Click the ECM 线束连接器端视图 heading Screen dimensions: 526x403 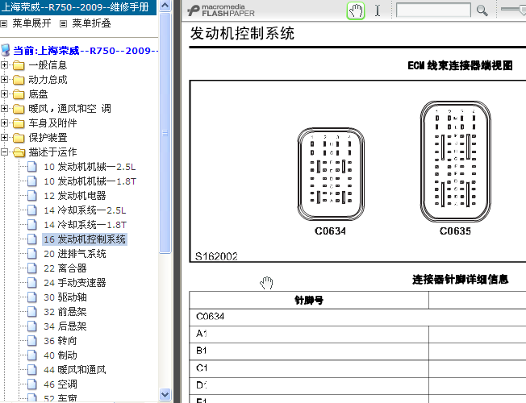460,65
